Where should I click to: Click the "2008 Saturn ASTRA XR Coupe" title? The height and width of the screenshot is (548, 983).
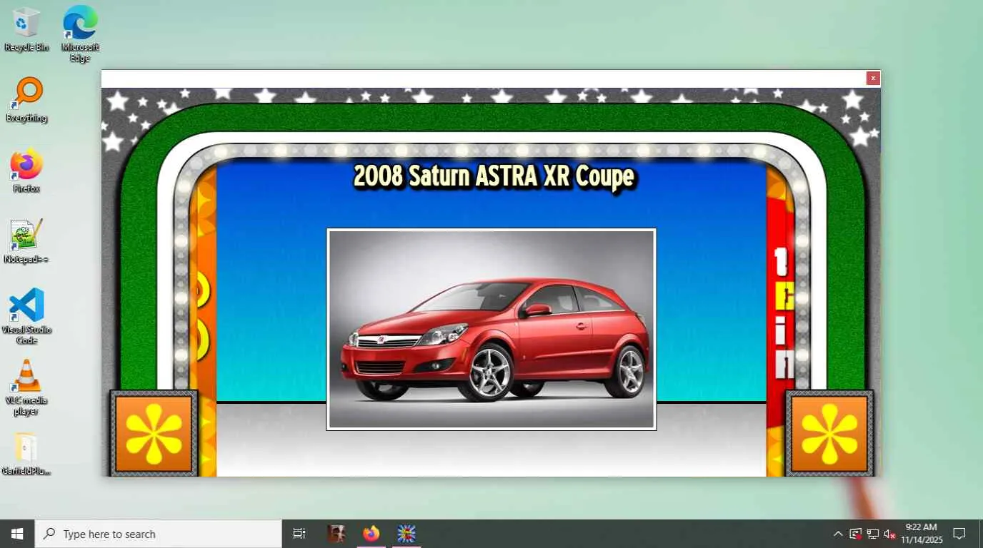coord(494,177)
